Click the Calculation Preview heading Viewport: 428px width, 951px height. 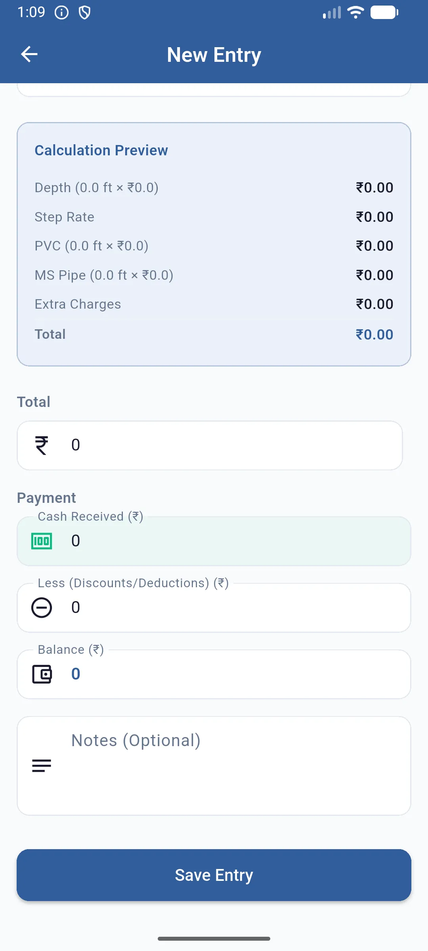click(101, 151)
